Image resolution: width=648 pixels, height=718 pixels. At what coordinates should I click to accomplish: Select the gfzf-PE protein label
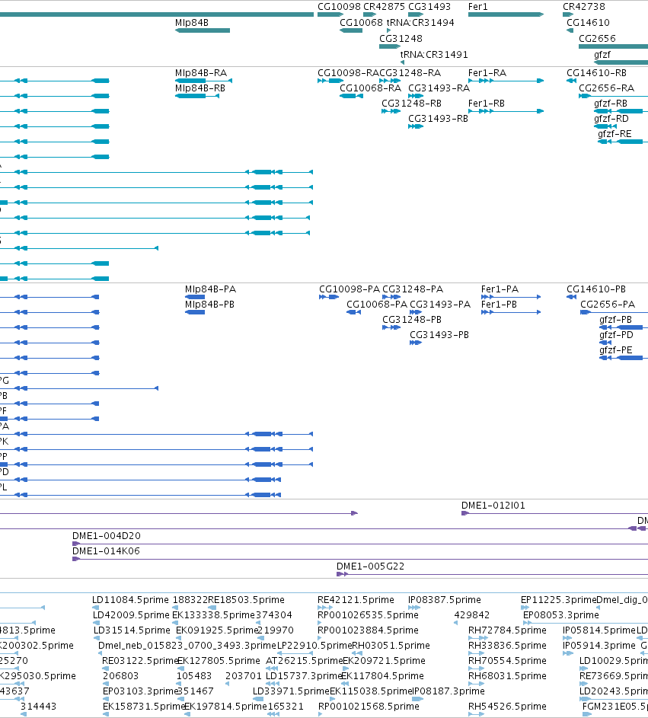[x=615, y=349]
